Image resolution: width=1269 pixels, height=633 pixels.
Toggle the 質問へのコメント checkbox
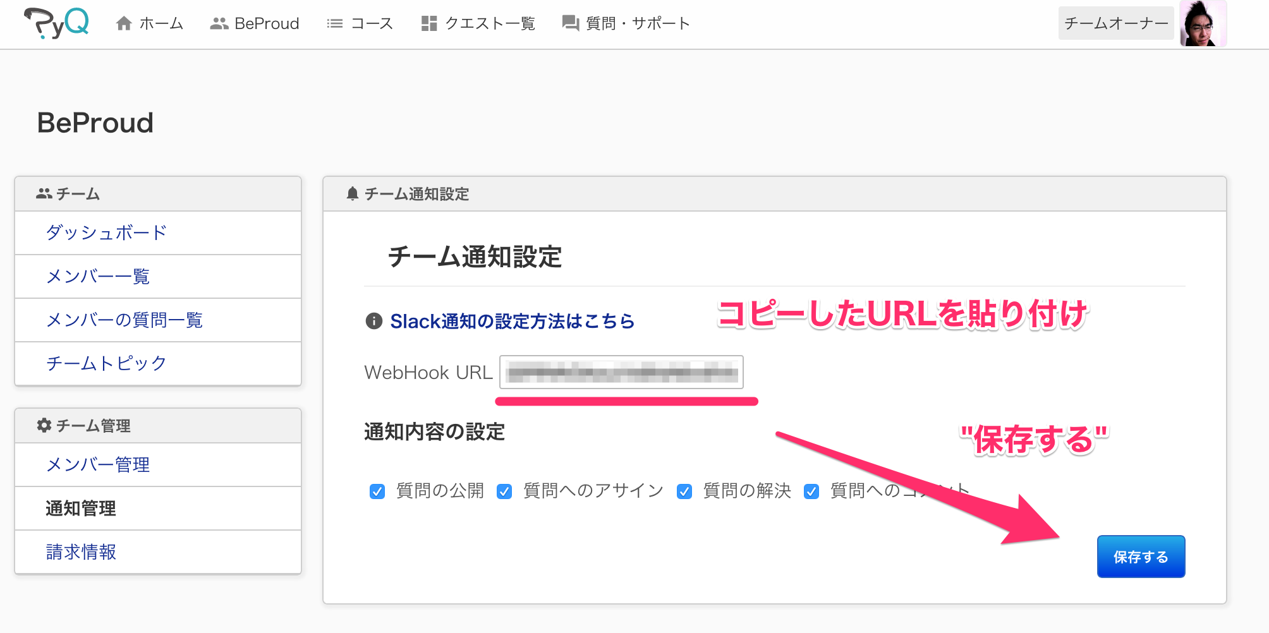coord(811,491)
